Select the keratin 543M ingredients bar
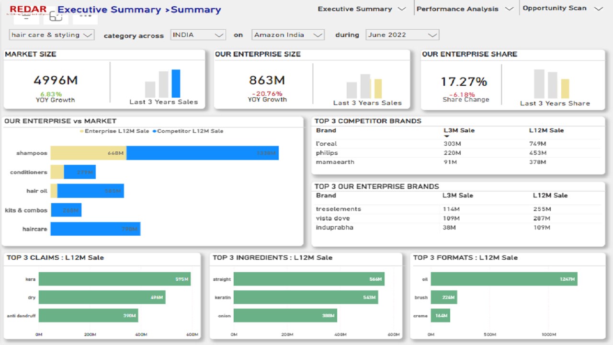This screenshot has width=613, height=345. click(x=306, y=298)
